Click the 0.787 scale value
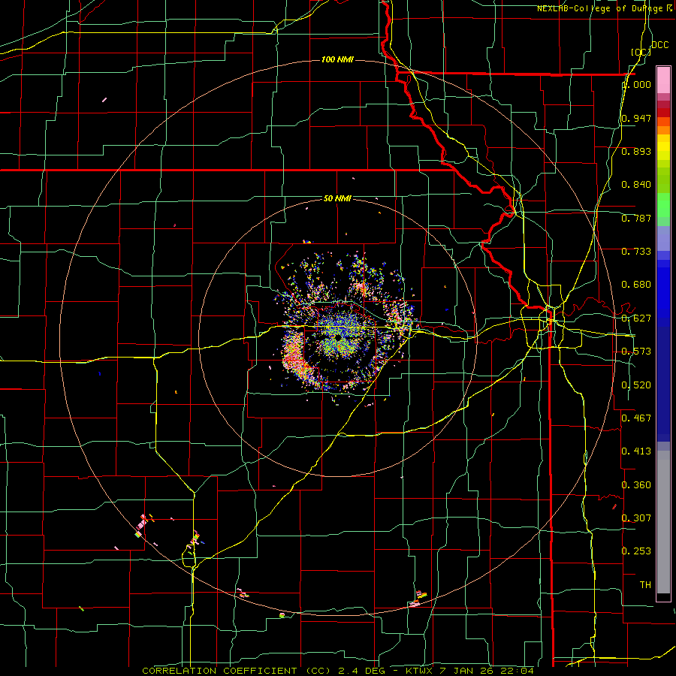The image size is (676, 676). [636, 218]
